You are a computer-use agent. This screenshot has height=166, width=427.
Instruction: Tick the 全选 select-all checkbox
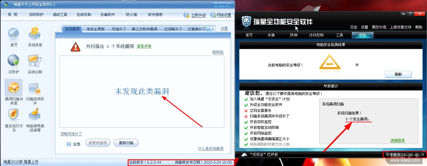[x=69, y=144]
